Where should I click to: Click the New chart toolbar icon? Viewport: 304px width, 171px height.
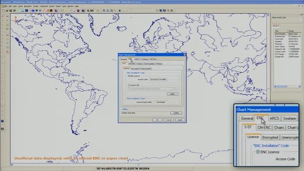coord(3,10)
